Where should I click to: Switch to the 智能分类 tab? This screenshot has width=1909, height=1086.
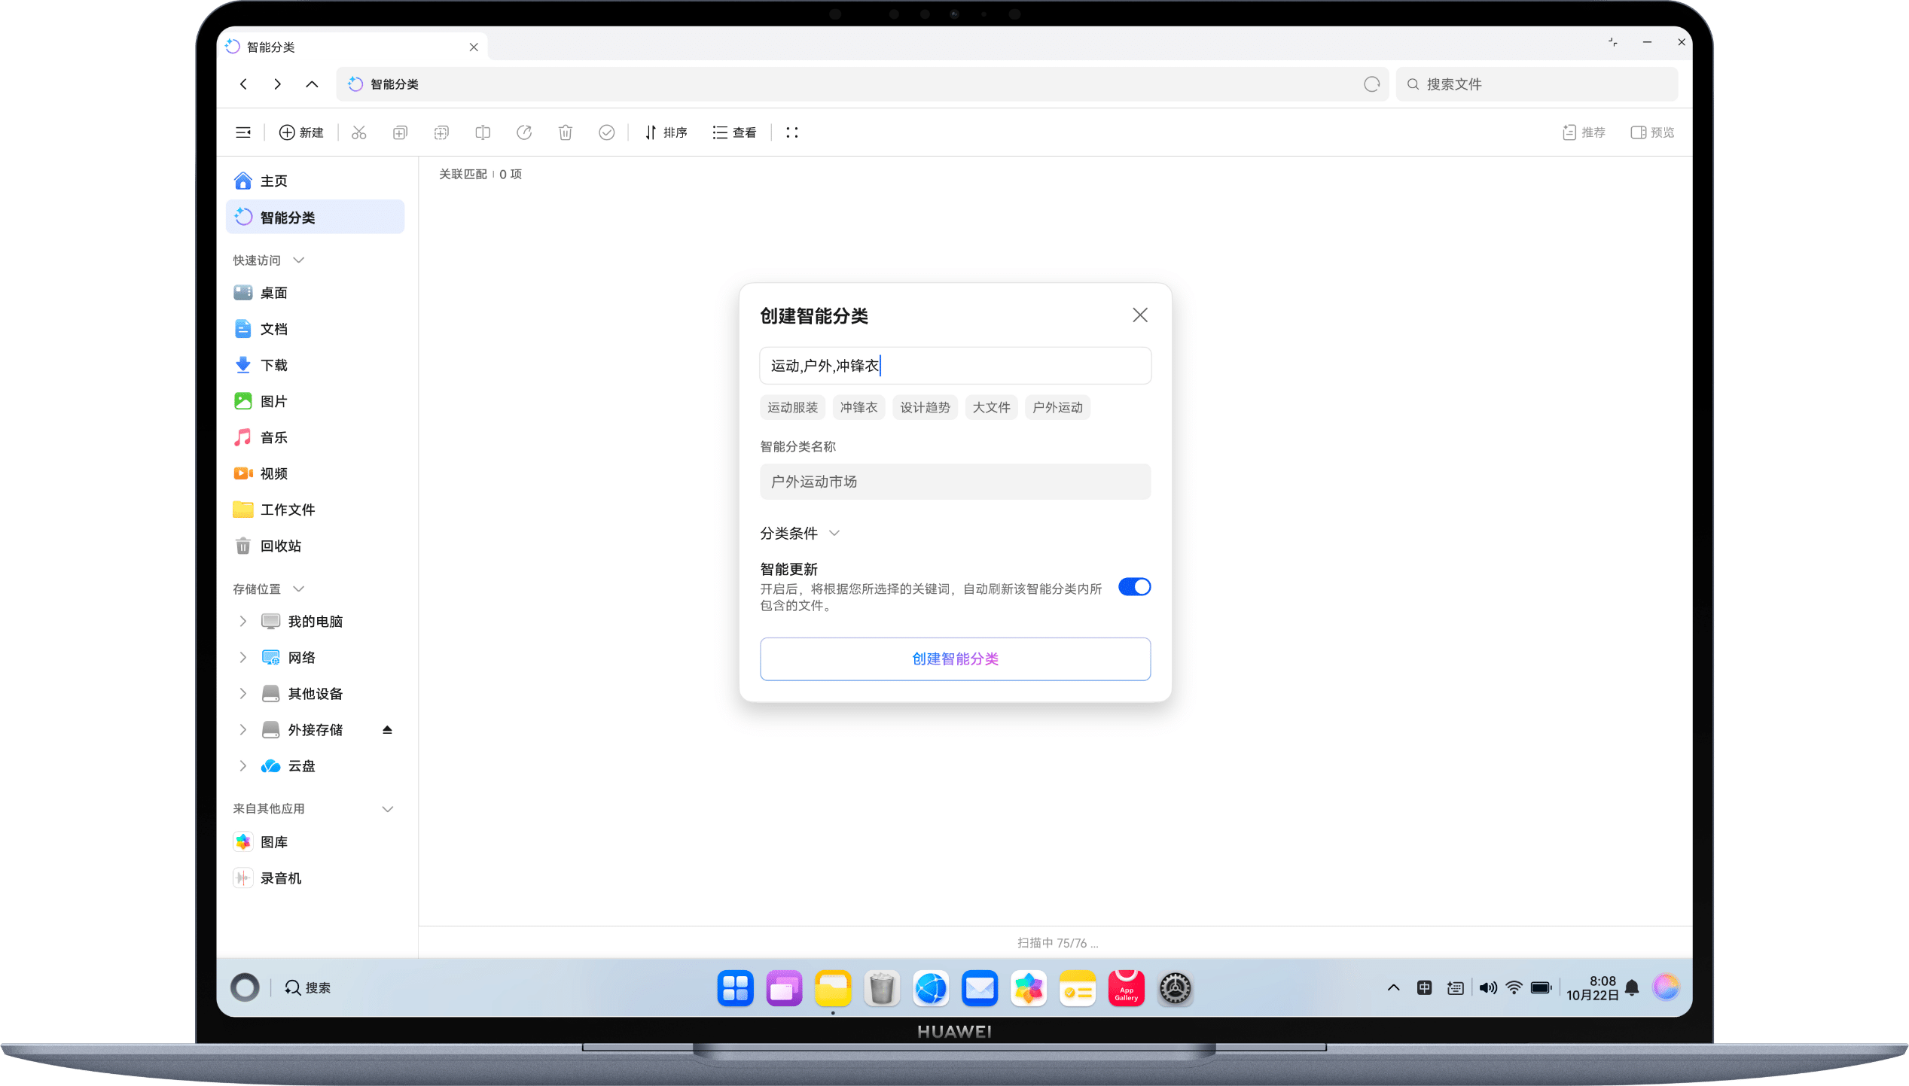point(271,46)
